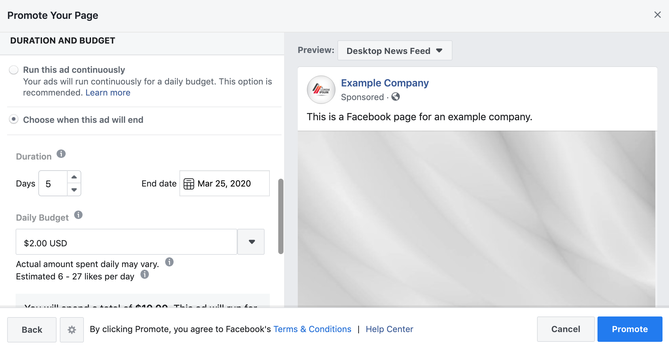Decrease Days with the stepper down arrow
This screenshot has width=669, height=348.
click(74, 190)
